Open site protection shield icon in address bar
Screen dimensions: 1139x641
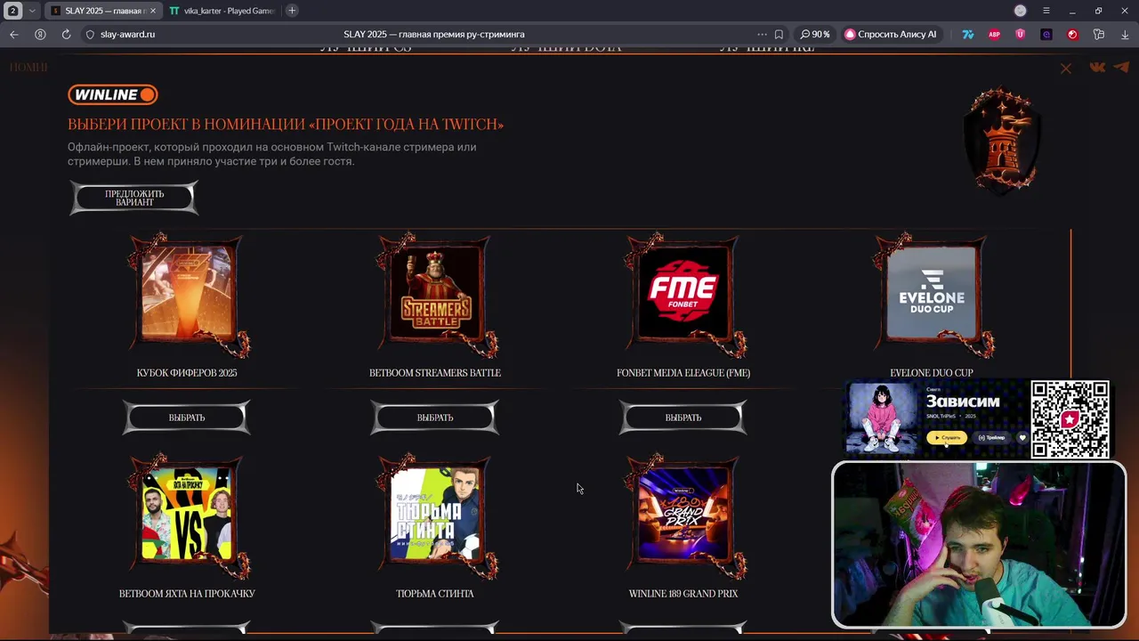89,34
